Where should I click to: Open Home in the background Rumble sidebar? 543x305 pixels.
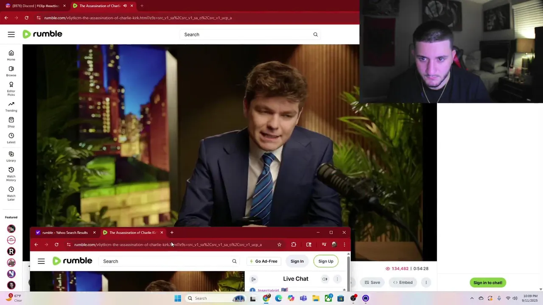pyautogui.click(x=11, y=55)
